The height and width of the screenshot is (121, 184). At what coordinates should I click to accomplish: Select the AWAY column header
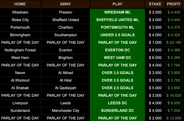(x=65, y=4)
